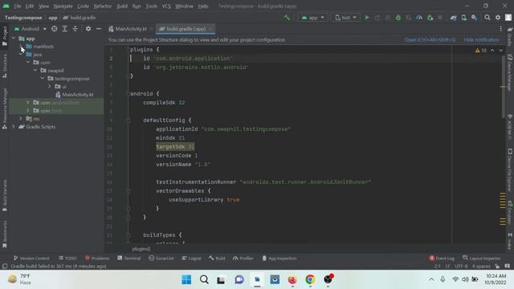Open Firefox from the Windows taskbar
This screenshot has width=514, height=289.
(x=292, y=279)
